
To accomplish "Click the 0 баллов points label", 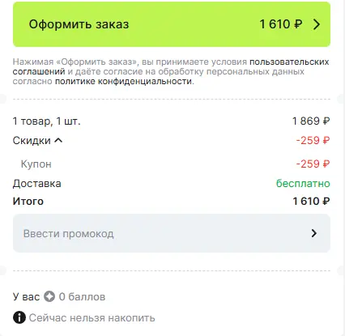I will pos(82,297).
